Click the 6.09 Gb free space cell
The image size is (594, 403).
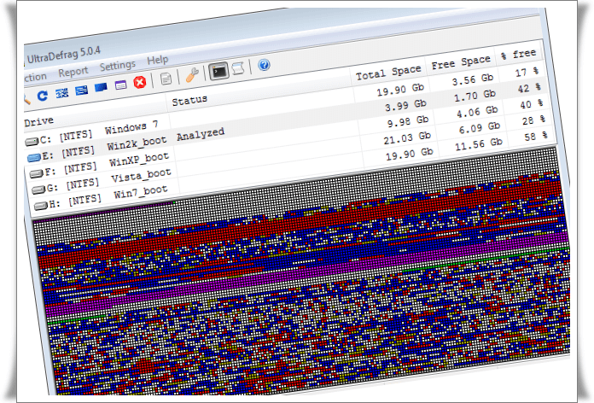point(480,128)
